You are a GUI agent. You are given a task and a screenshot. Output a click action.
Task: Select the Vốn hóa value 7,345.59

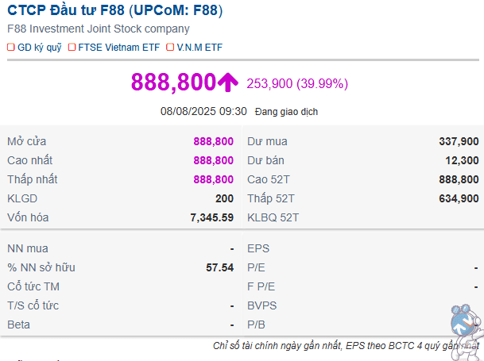coord(212,217)
